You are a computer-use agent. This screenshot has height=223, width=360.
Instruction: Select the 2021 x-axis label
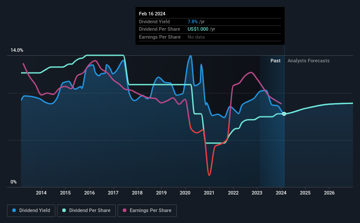pyautogui.click(x=209, y=193)
